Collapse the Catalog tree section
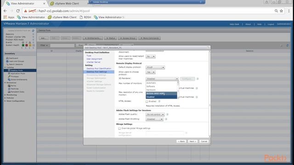Image resolution: width=294 pixels, height=165 pixels. tap(5, 67)
